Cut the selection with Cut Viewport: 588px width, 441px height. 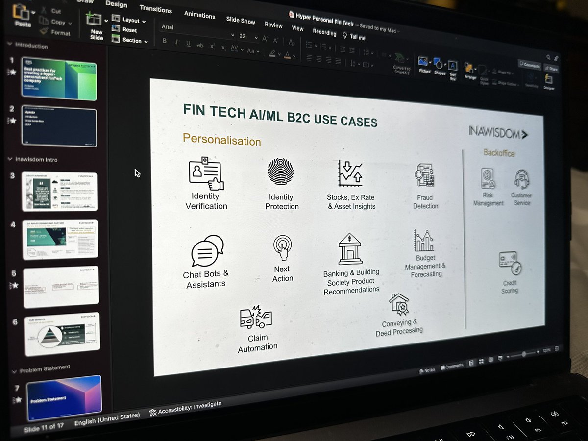[x=50, y=10]
